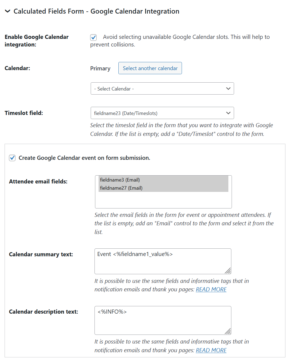Click the Select Calendar dropdown chevron arrow

pyautogui.click(x=228, y=89)
